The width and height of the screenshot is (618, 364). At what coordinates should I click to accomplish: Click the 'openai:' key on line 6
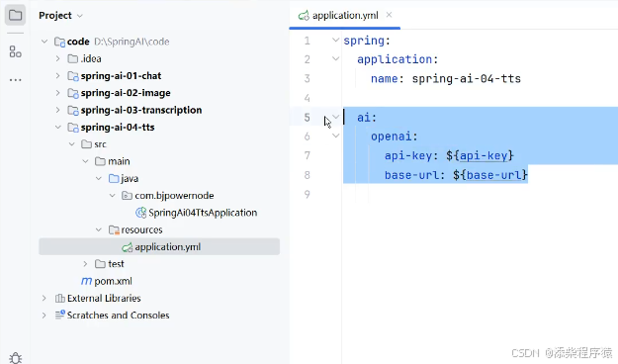[395, 136]
